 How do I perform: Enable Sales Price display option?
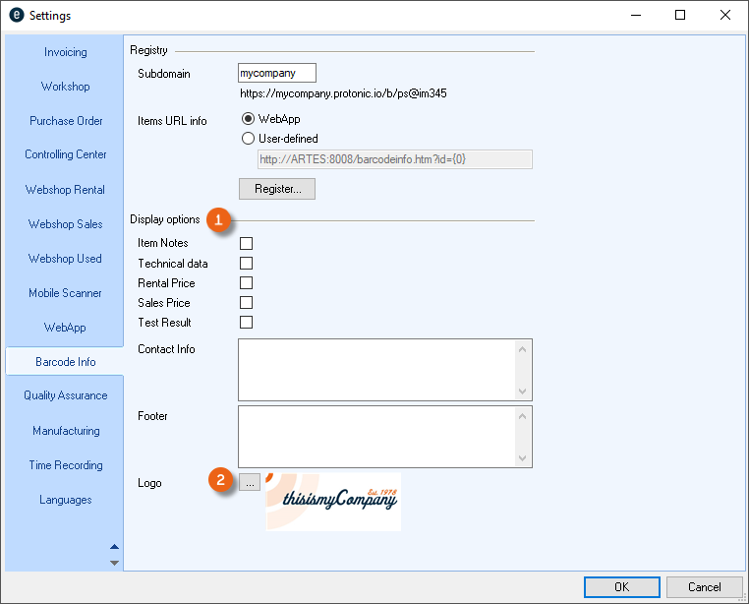coord(247,303)
